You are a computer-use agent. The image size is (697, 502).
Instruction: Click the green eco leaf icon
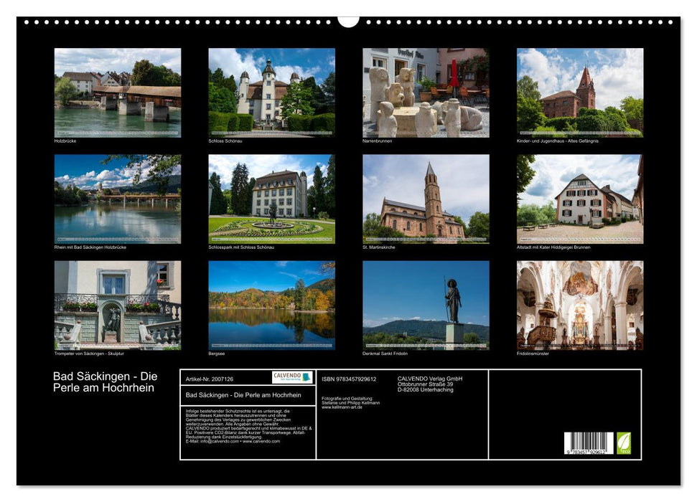tap(624, 443)
